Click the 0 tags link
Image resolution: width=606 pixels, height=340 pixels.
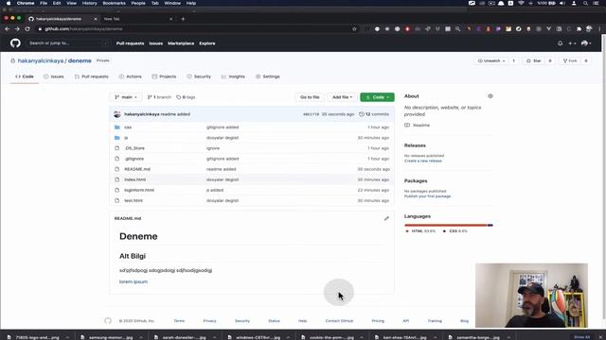186,97
